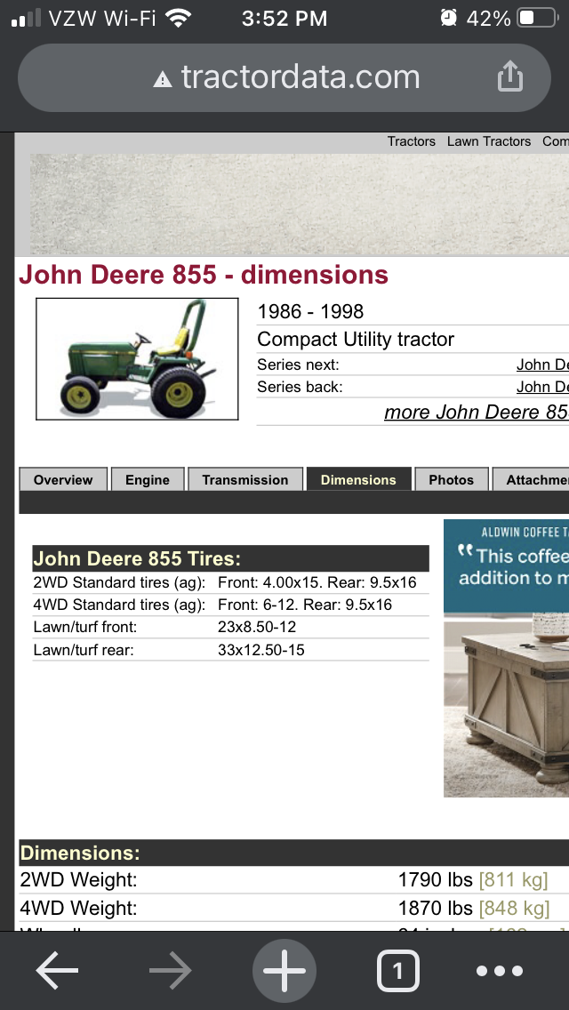Tap the not-secure warning triangle icon
This screenshot has width=569, height=1010.
click(x=162, y=79)
